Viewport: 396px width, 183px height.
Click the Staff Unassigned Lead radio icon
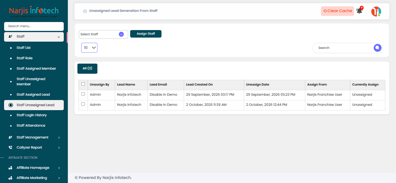click(x=11, y=105)
